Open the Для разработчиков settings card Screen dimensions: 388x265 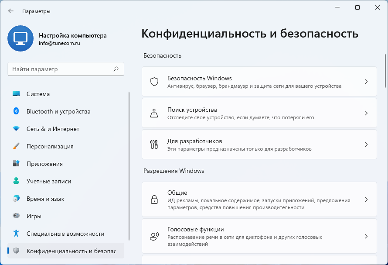[x=259, y=145]
